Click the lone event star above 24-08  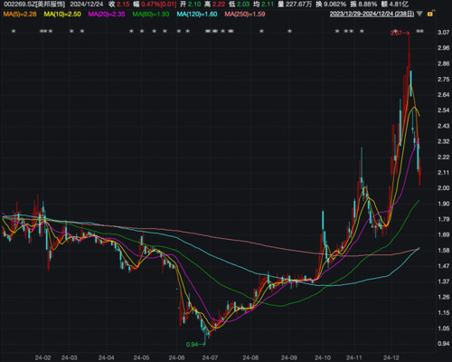tap(261, 32)
